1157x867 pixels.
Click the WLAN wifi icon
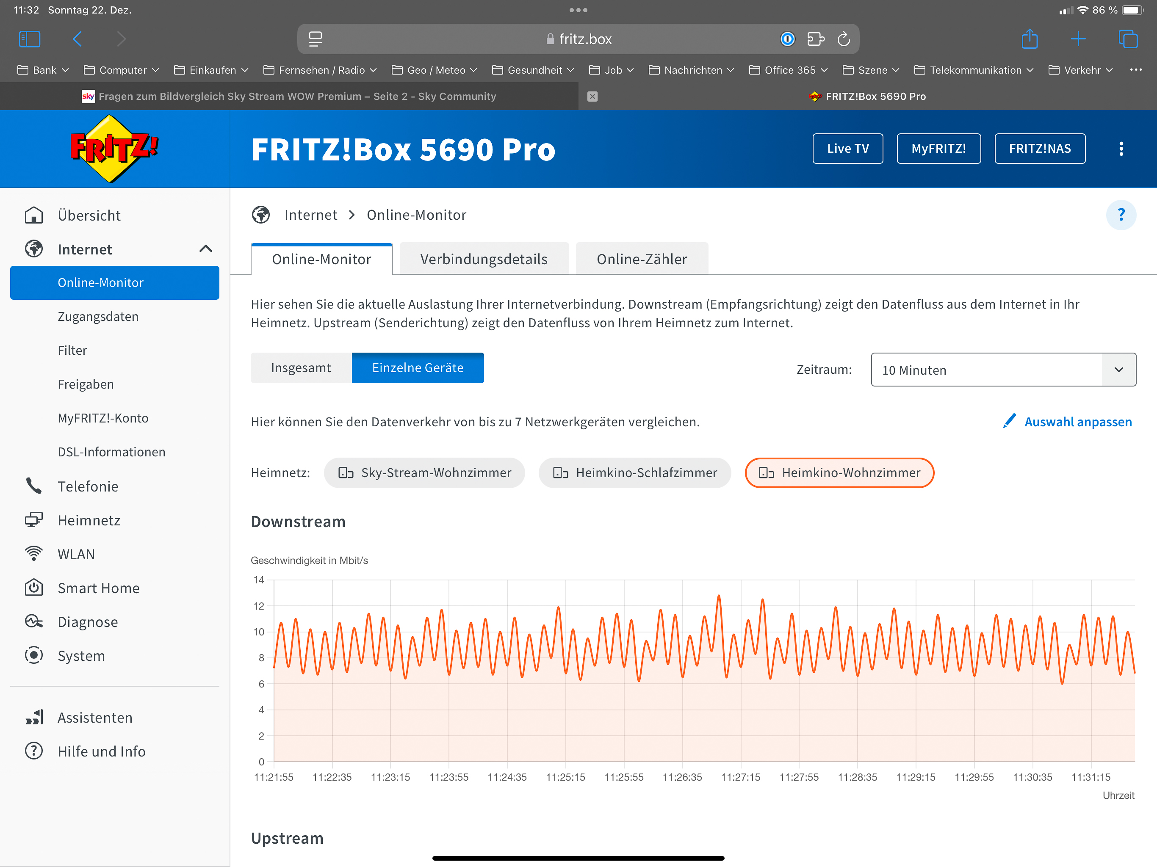34,554
